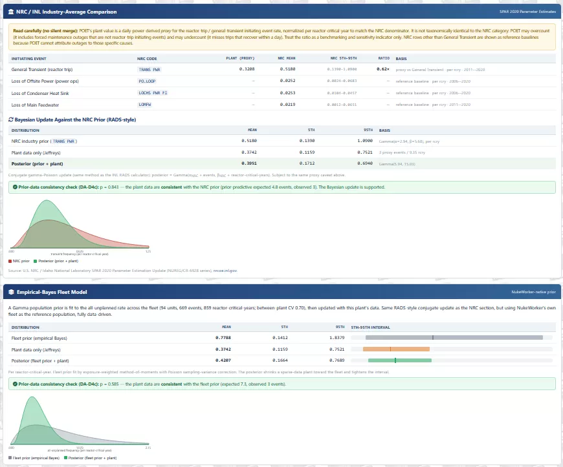Click the stack icon beside Empirical-Bayes Fleet Model
563x467 pixels.
(11, 292)
